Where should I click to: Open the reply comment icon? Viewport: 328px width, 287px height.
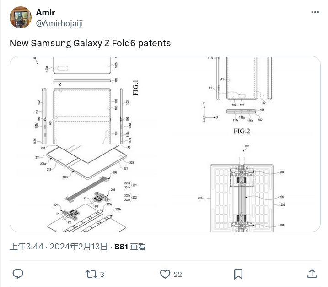coord(18,274)
